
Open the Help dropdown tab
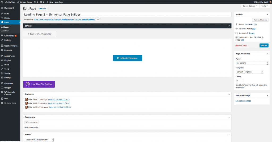click(x=265, y=6)
